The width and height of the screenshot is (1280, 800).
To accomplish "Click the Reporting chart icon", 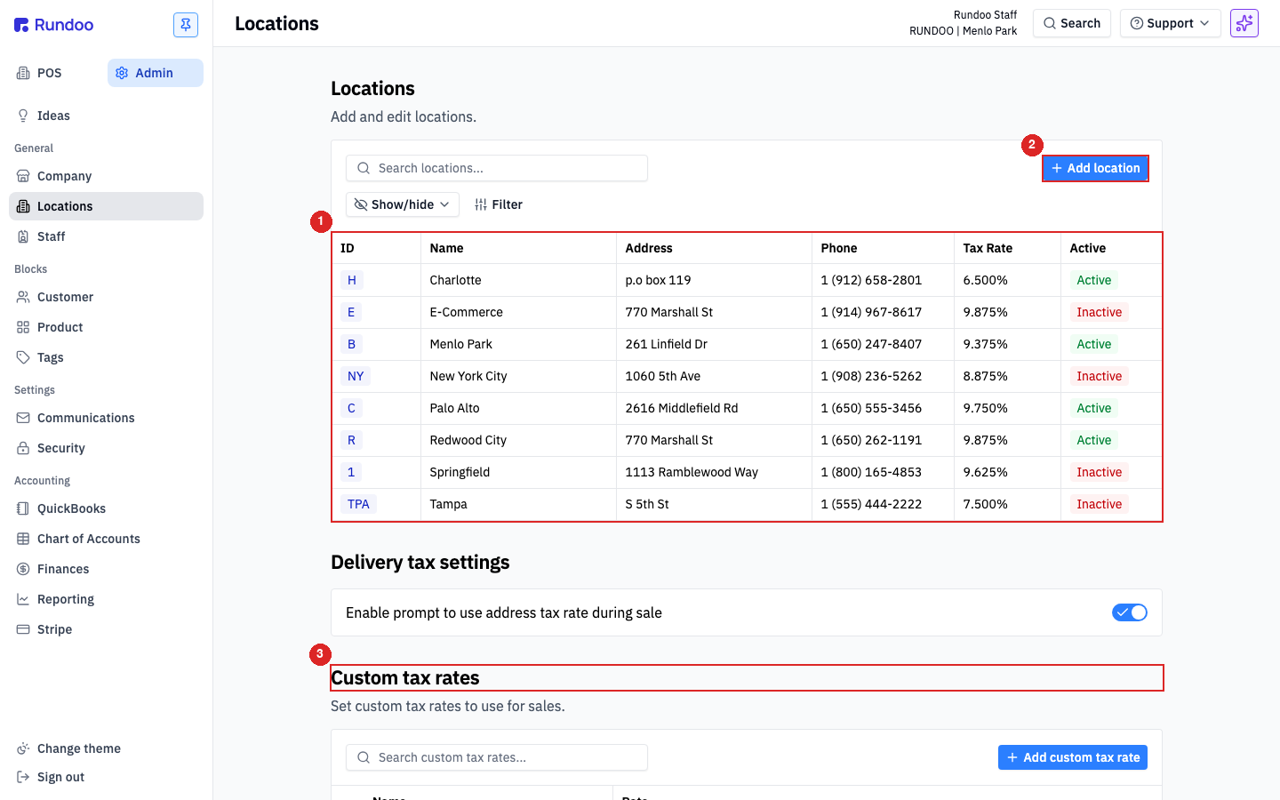I will tap(23, 599).
